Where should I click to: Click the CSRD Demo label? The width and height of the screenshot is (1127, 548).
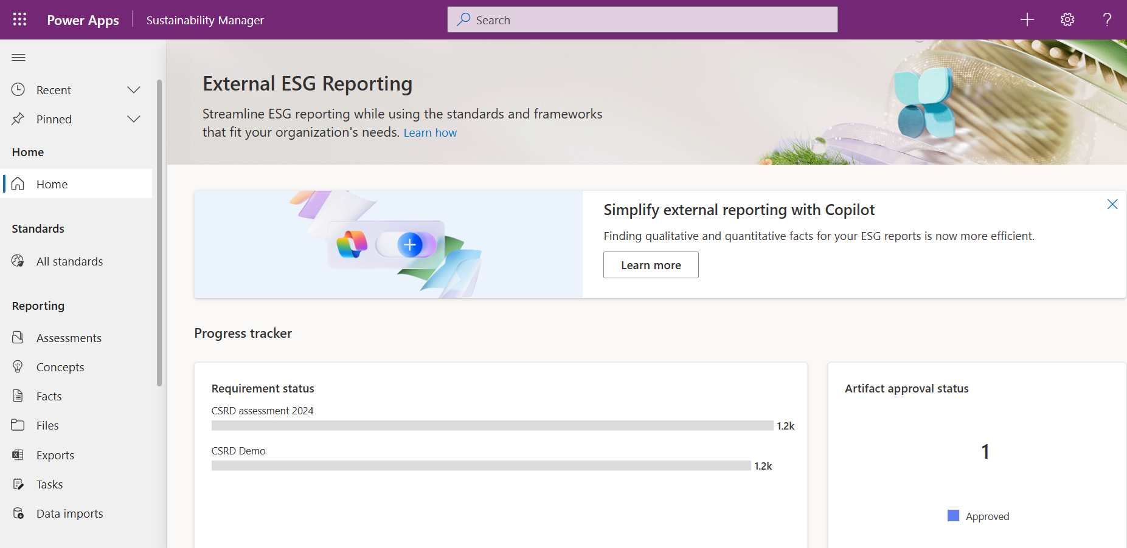238,451
